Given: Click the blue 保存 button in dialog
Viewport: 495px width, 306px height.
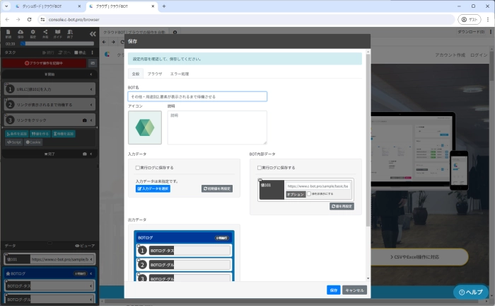Looking at the screenshot, I should click(x=333, y=290).
